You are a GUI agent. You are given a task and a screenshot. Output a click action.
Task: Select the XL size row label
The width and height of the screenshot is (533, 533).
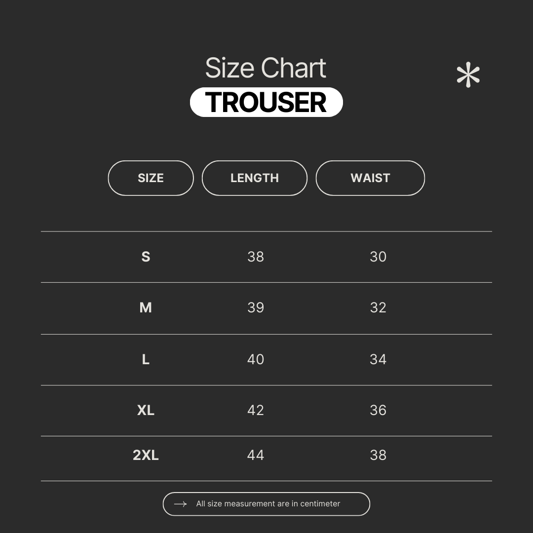[146, 410]
